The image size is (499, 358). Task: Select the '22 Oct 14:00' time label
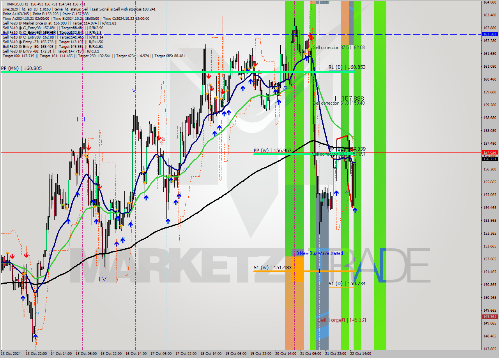[x=360, y=354]
